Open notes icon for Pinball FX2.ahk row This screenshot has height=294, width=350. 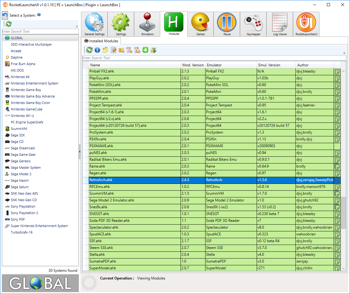[x=337, y=72]
